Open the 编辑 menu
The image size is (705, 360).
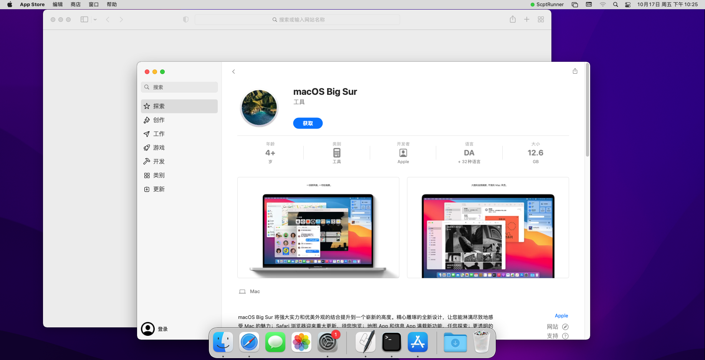click(x=58, y=5)
